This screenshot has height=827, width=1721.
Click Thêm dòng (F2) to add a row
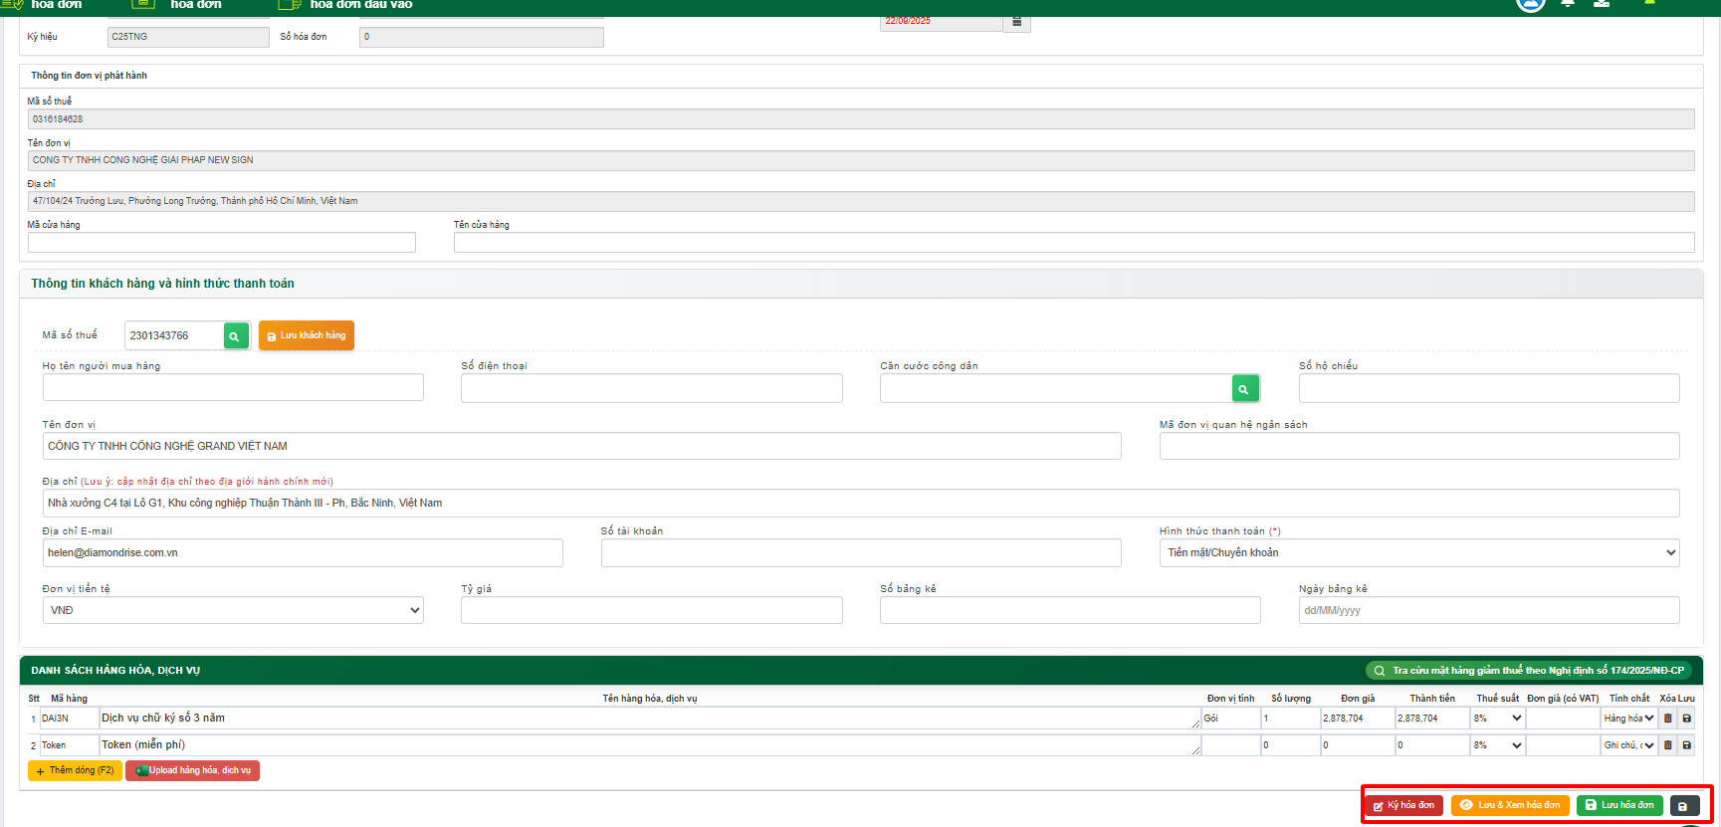pos(75,771)
